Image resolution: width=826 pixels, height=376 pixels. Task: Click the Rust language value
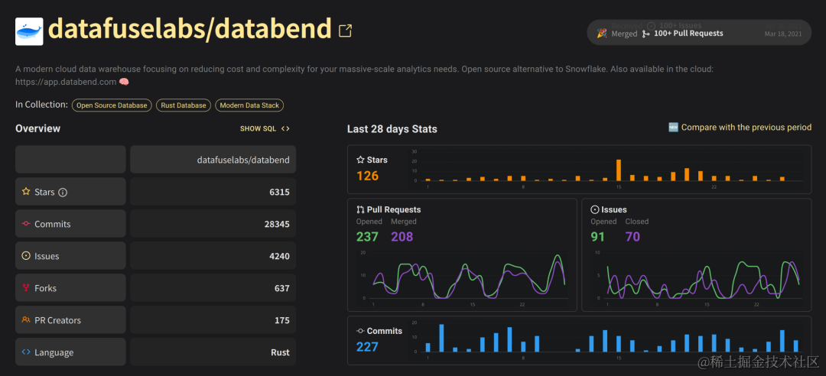280,352
